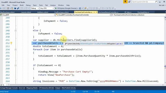Close the PurchaseCartController.cs tab
Screen dimensions: 166x93
(96, 12)
